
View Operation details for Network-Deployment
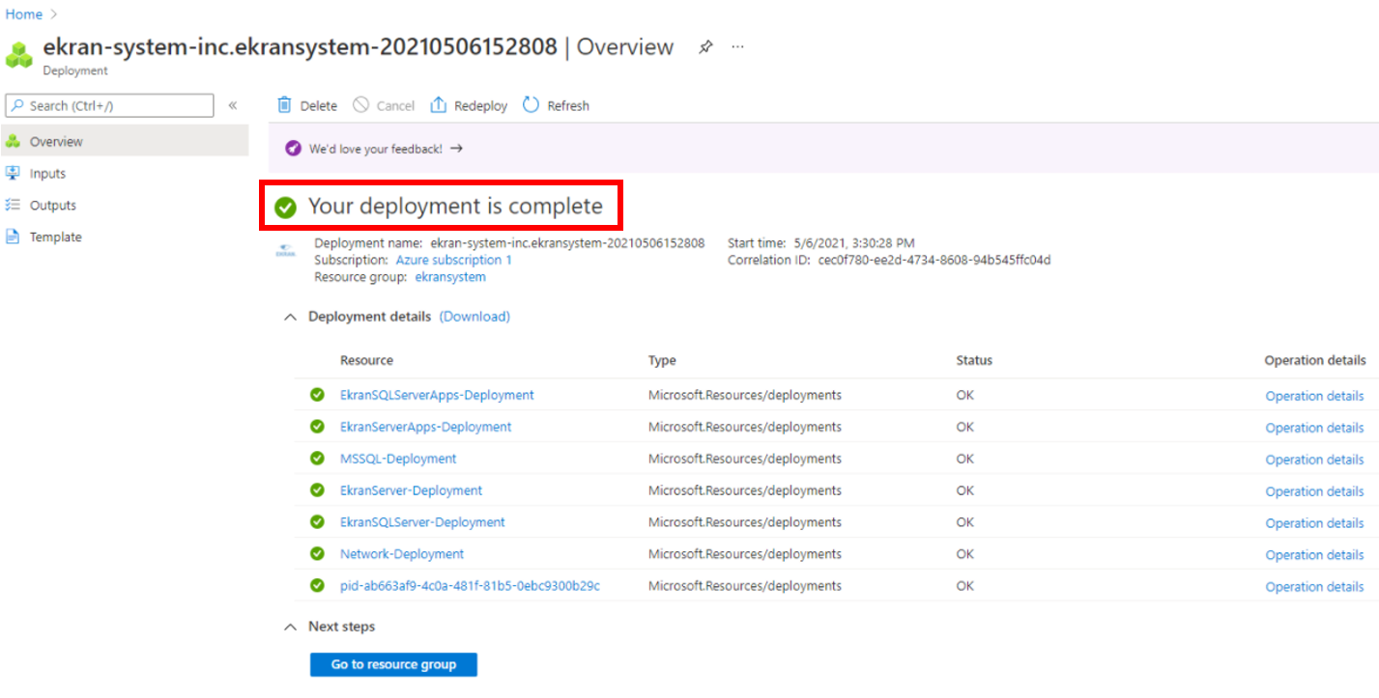[x=1314, y=555]
